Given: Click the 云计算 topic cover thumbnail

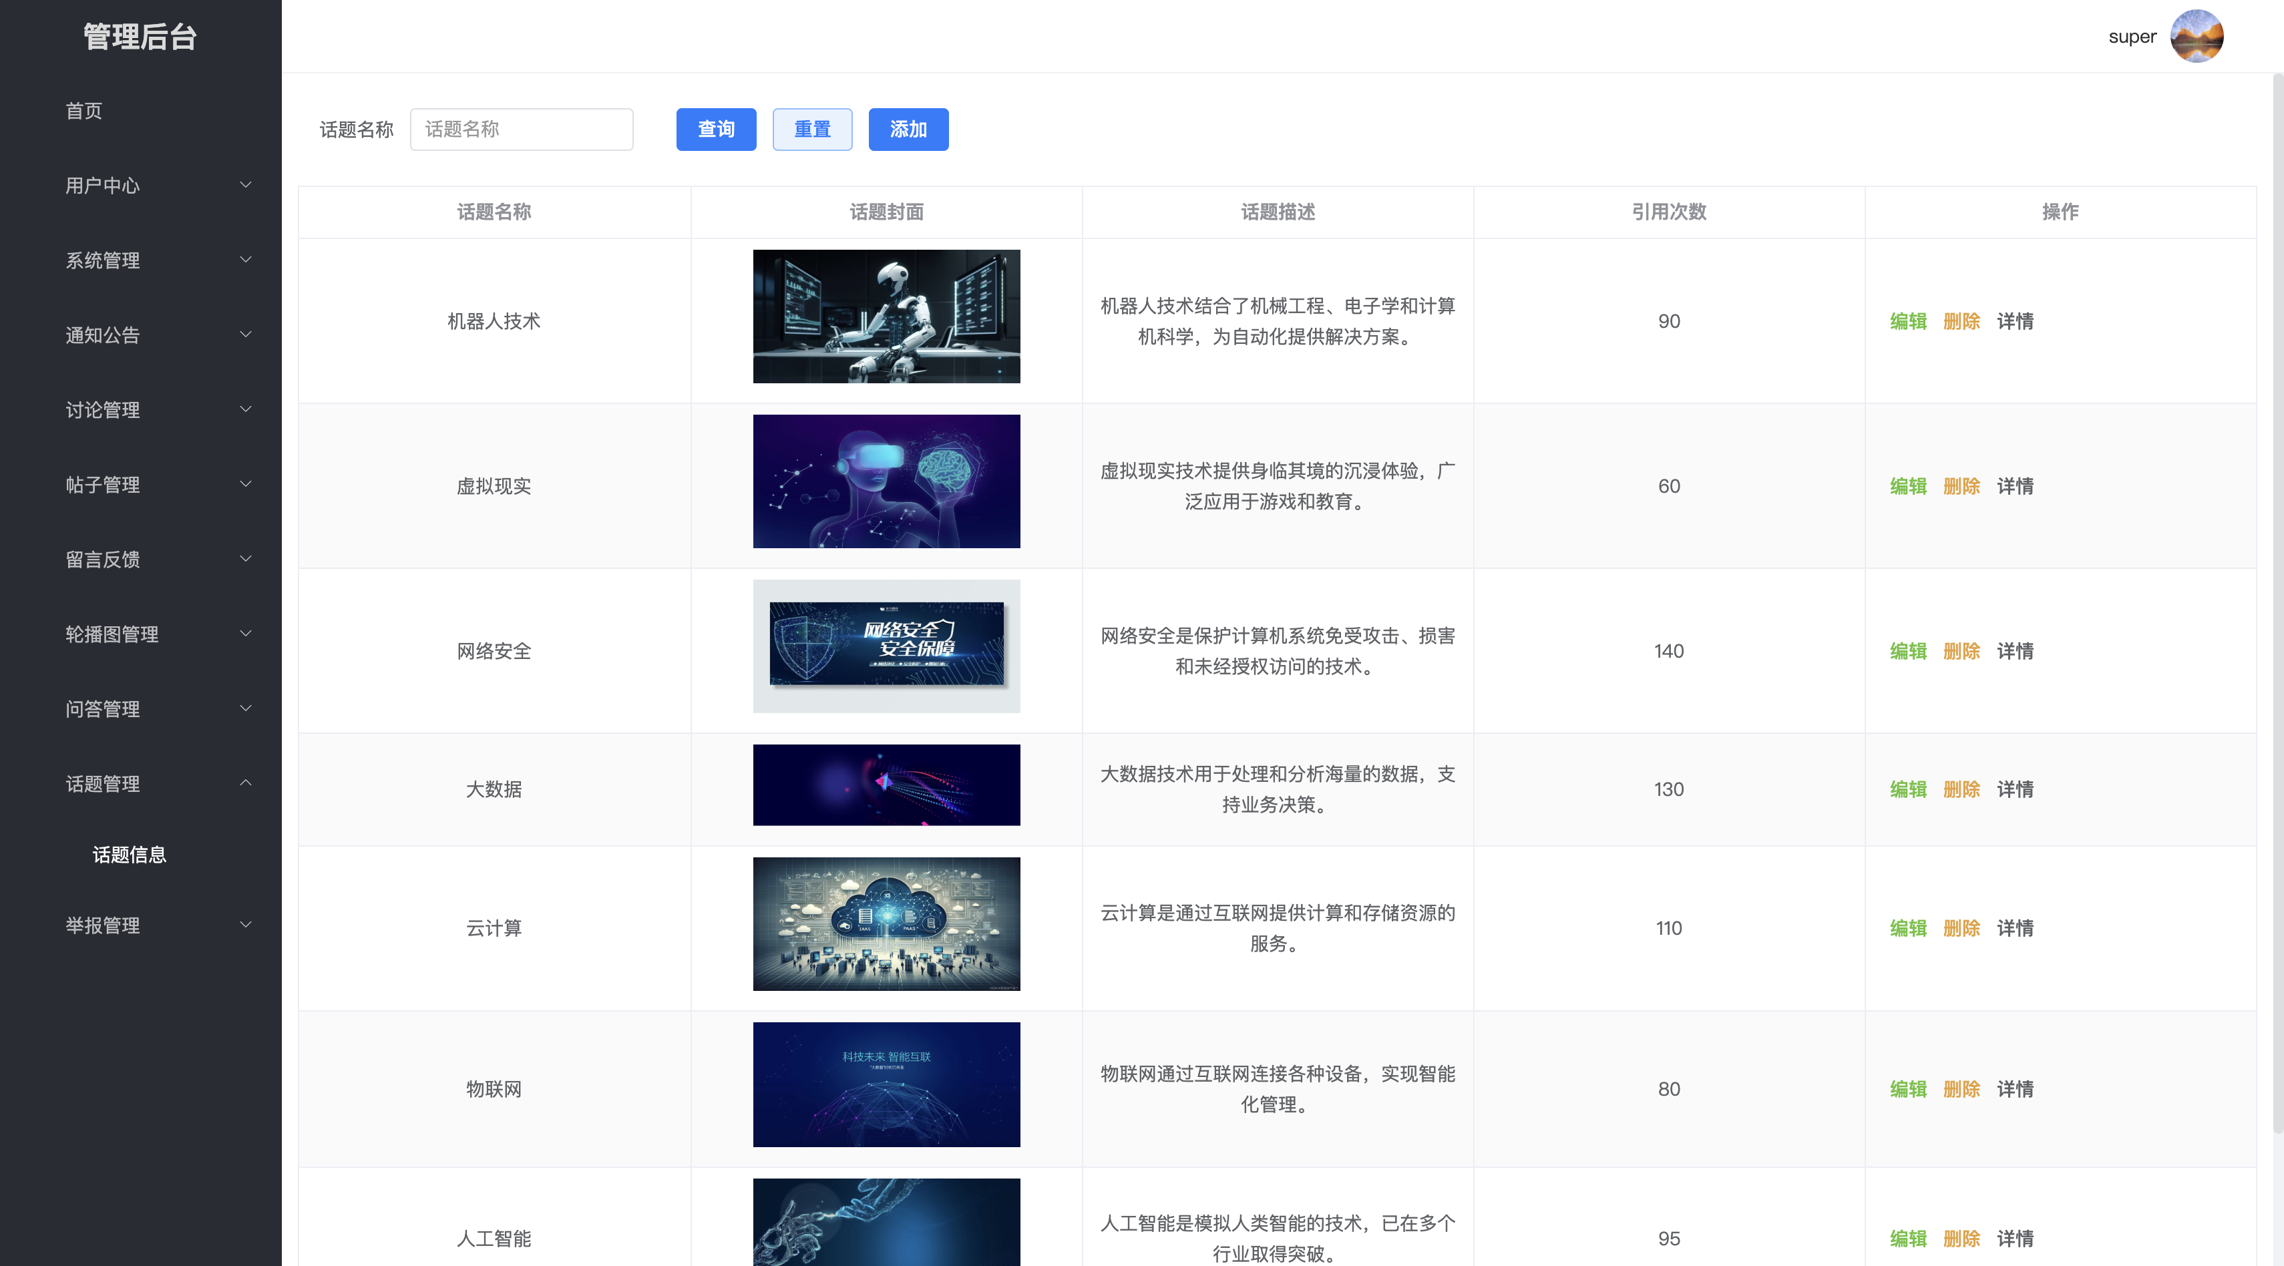Looking at the screenshot, I should click(886, 923).
